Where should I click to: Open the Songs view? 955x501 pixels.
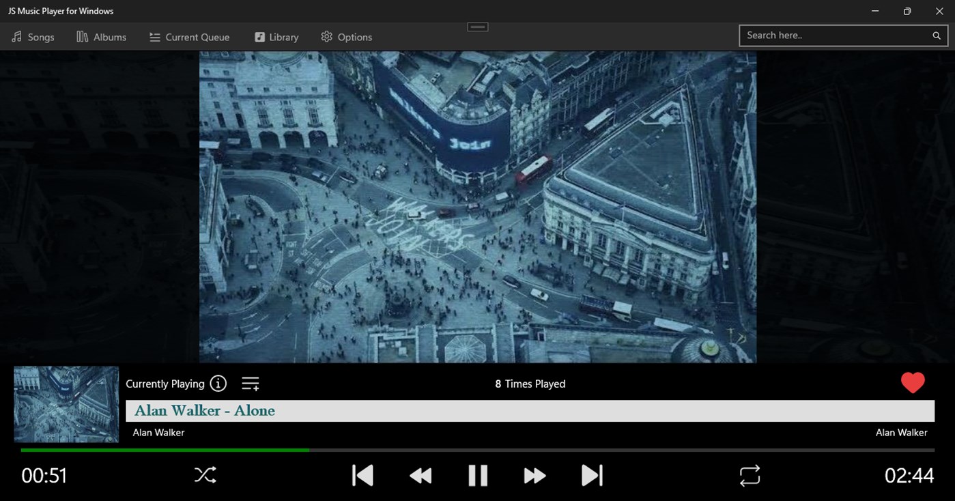coord(33,37)
